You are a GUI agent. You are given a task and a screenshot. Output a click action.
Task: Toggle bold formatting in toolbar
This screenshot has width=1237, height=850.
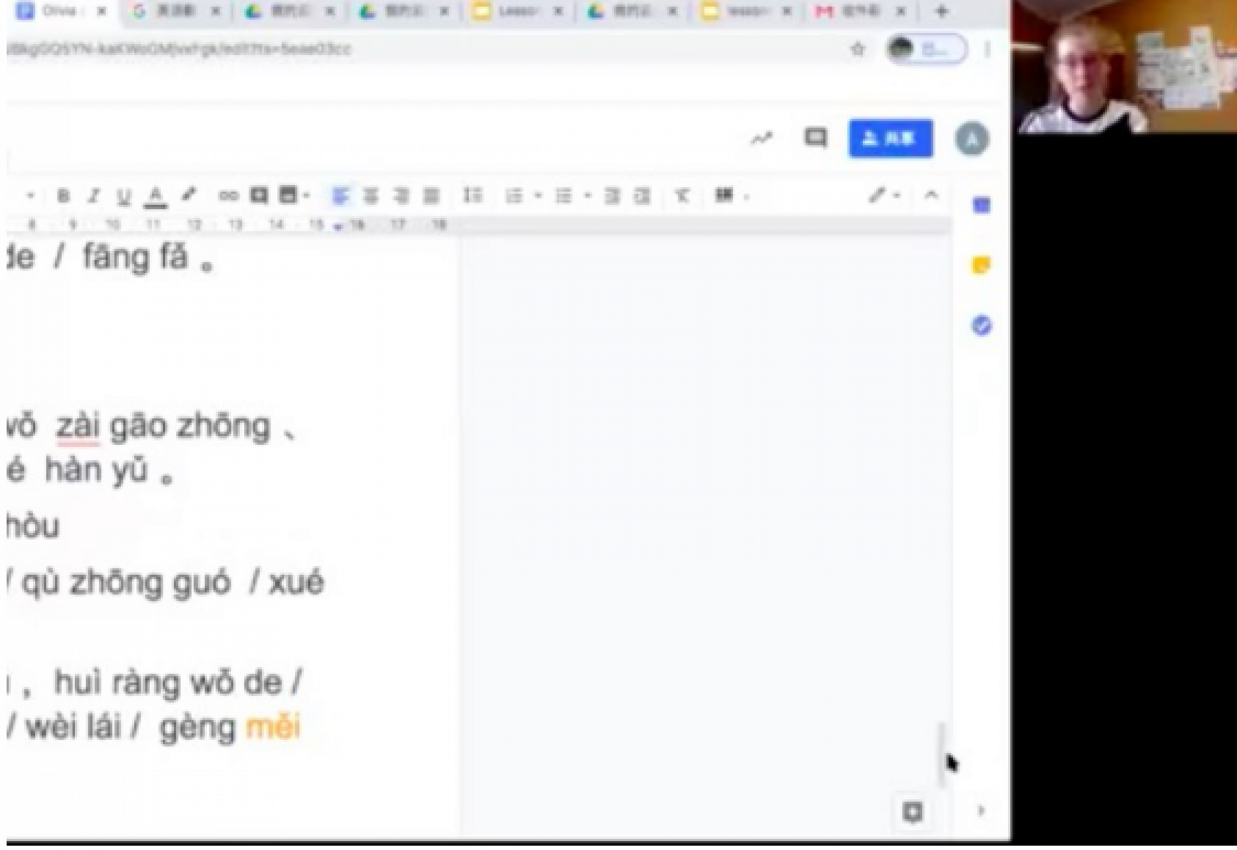point(62,196)
